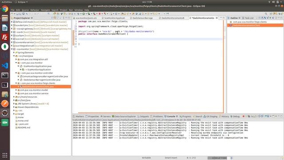Launch FileZilla from the dock
This screenshot has width=284, height=160.
(x=5, y=37)
